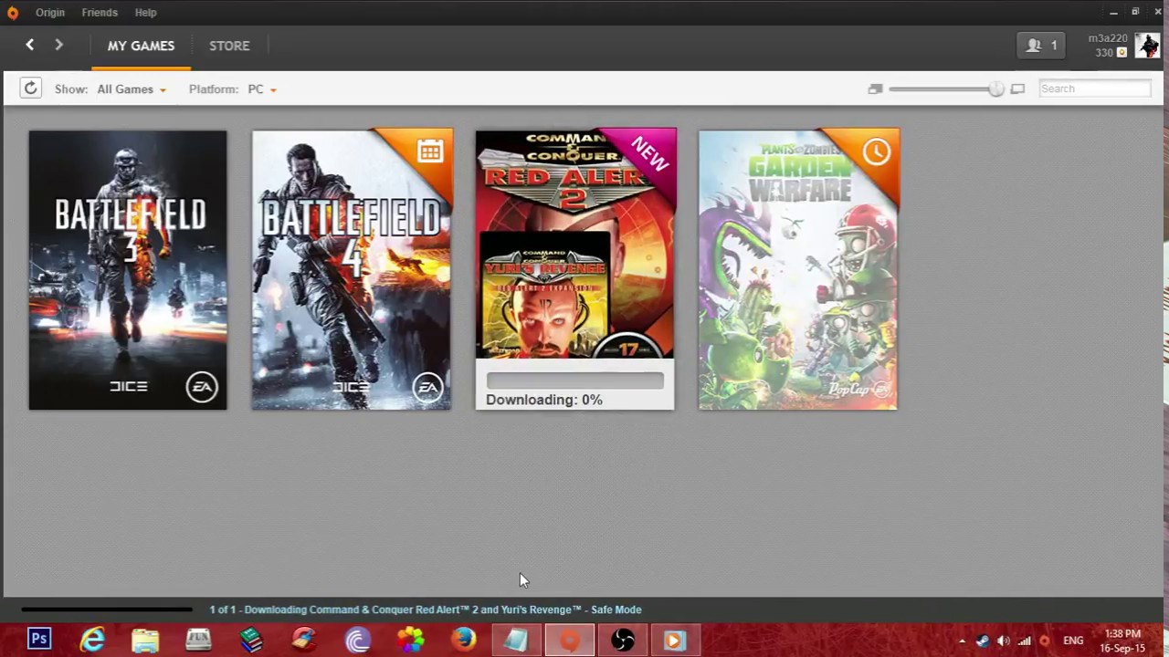Click the network signal tray icon

1024,641
